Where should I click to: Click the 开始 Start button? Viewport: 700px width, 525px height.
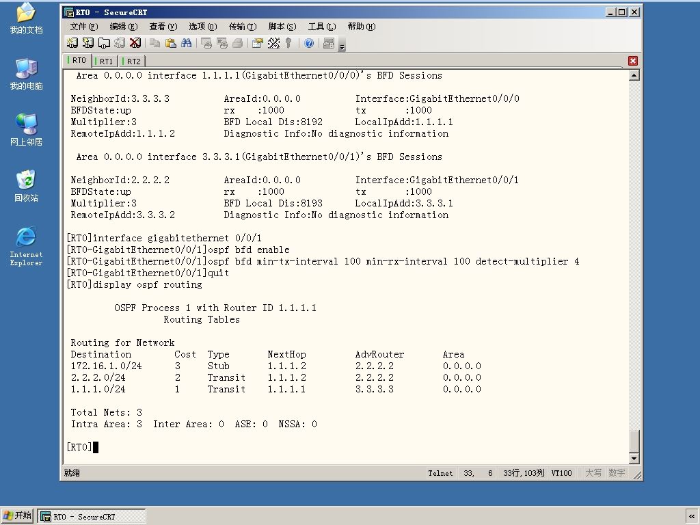click(17, 515)
